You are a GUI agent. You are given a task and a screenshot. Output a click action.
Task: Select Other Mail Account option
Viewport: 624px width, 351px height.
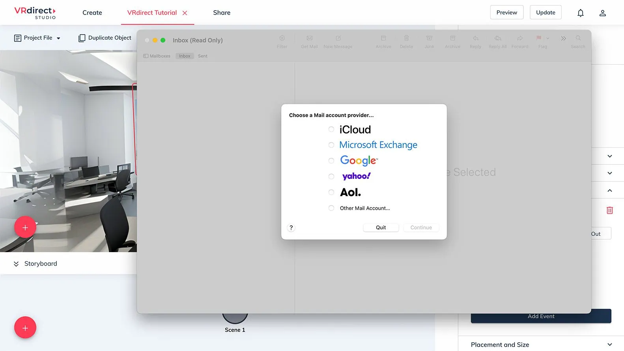pyautogui.click(x=331, y=208)
